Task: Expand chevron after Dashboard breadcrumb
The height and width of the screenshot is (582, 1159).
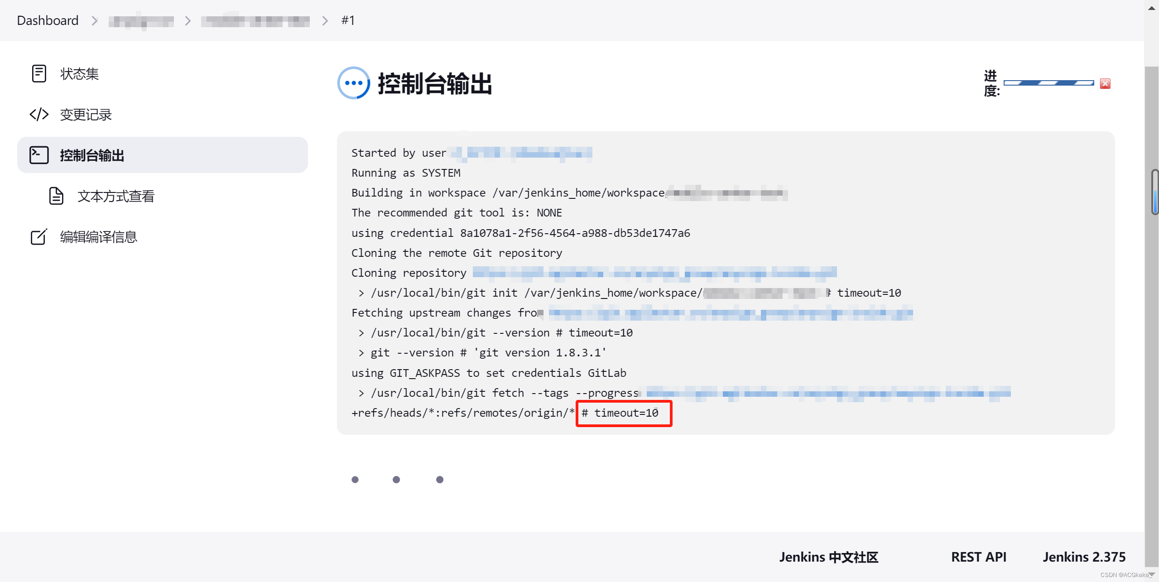Action: click(94, 21)
